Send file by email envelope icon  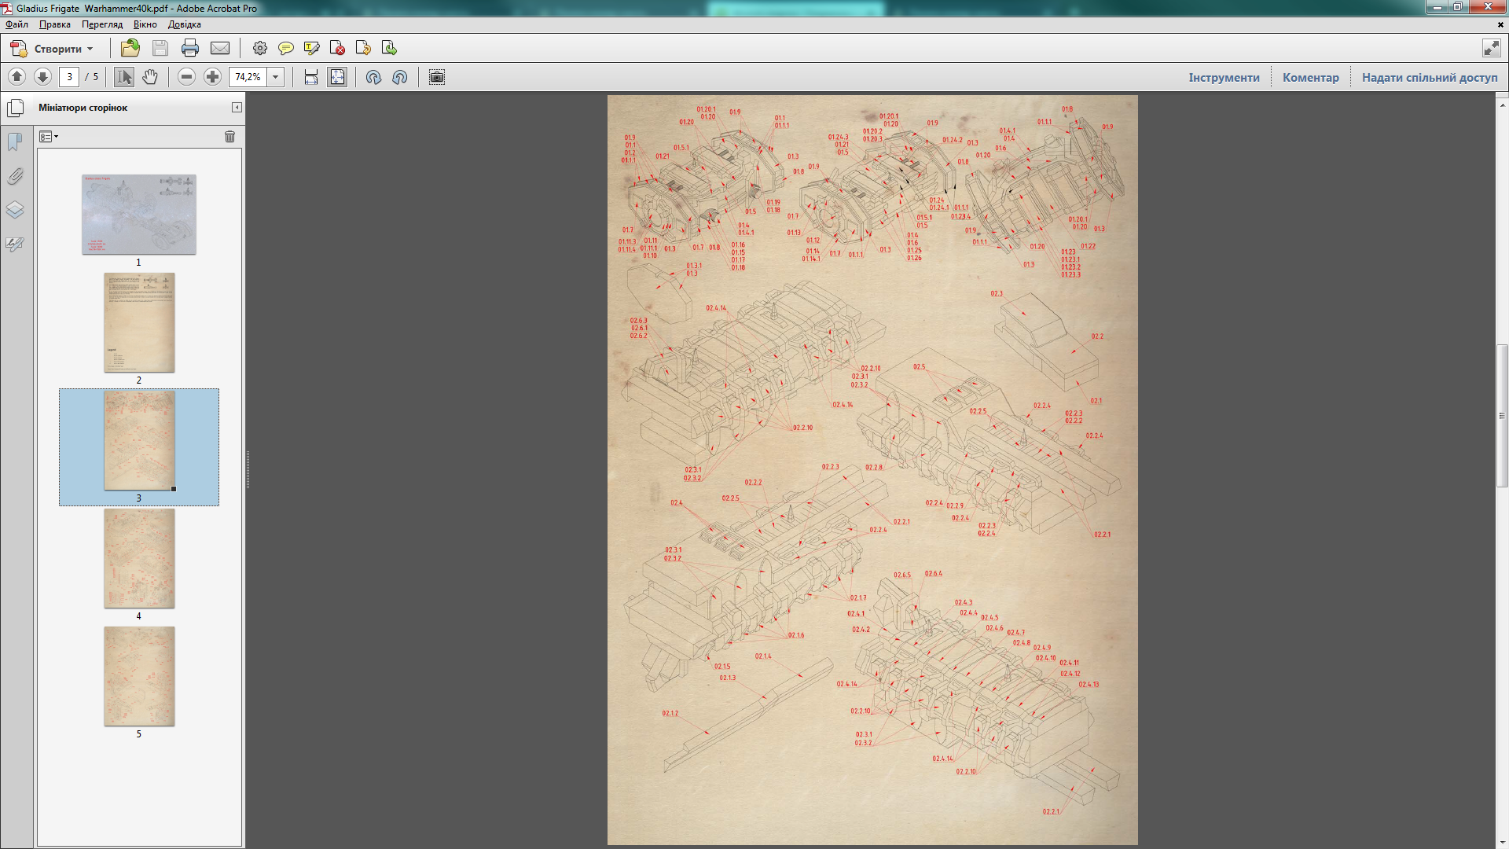coord(220,48)
